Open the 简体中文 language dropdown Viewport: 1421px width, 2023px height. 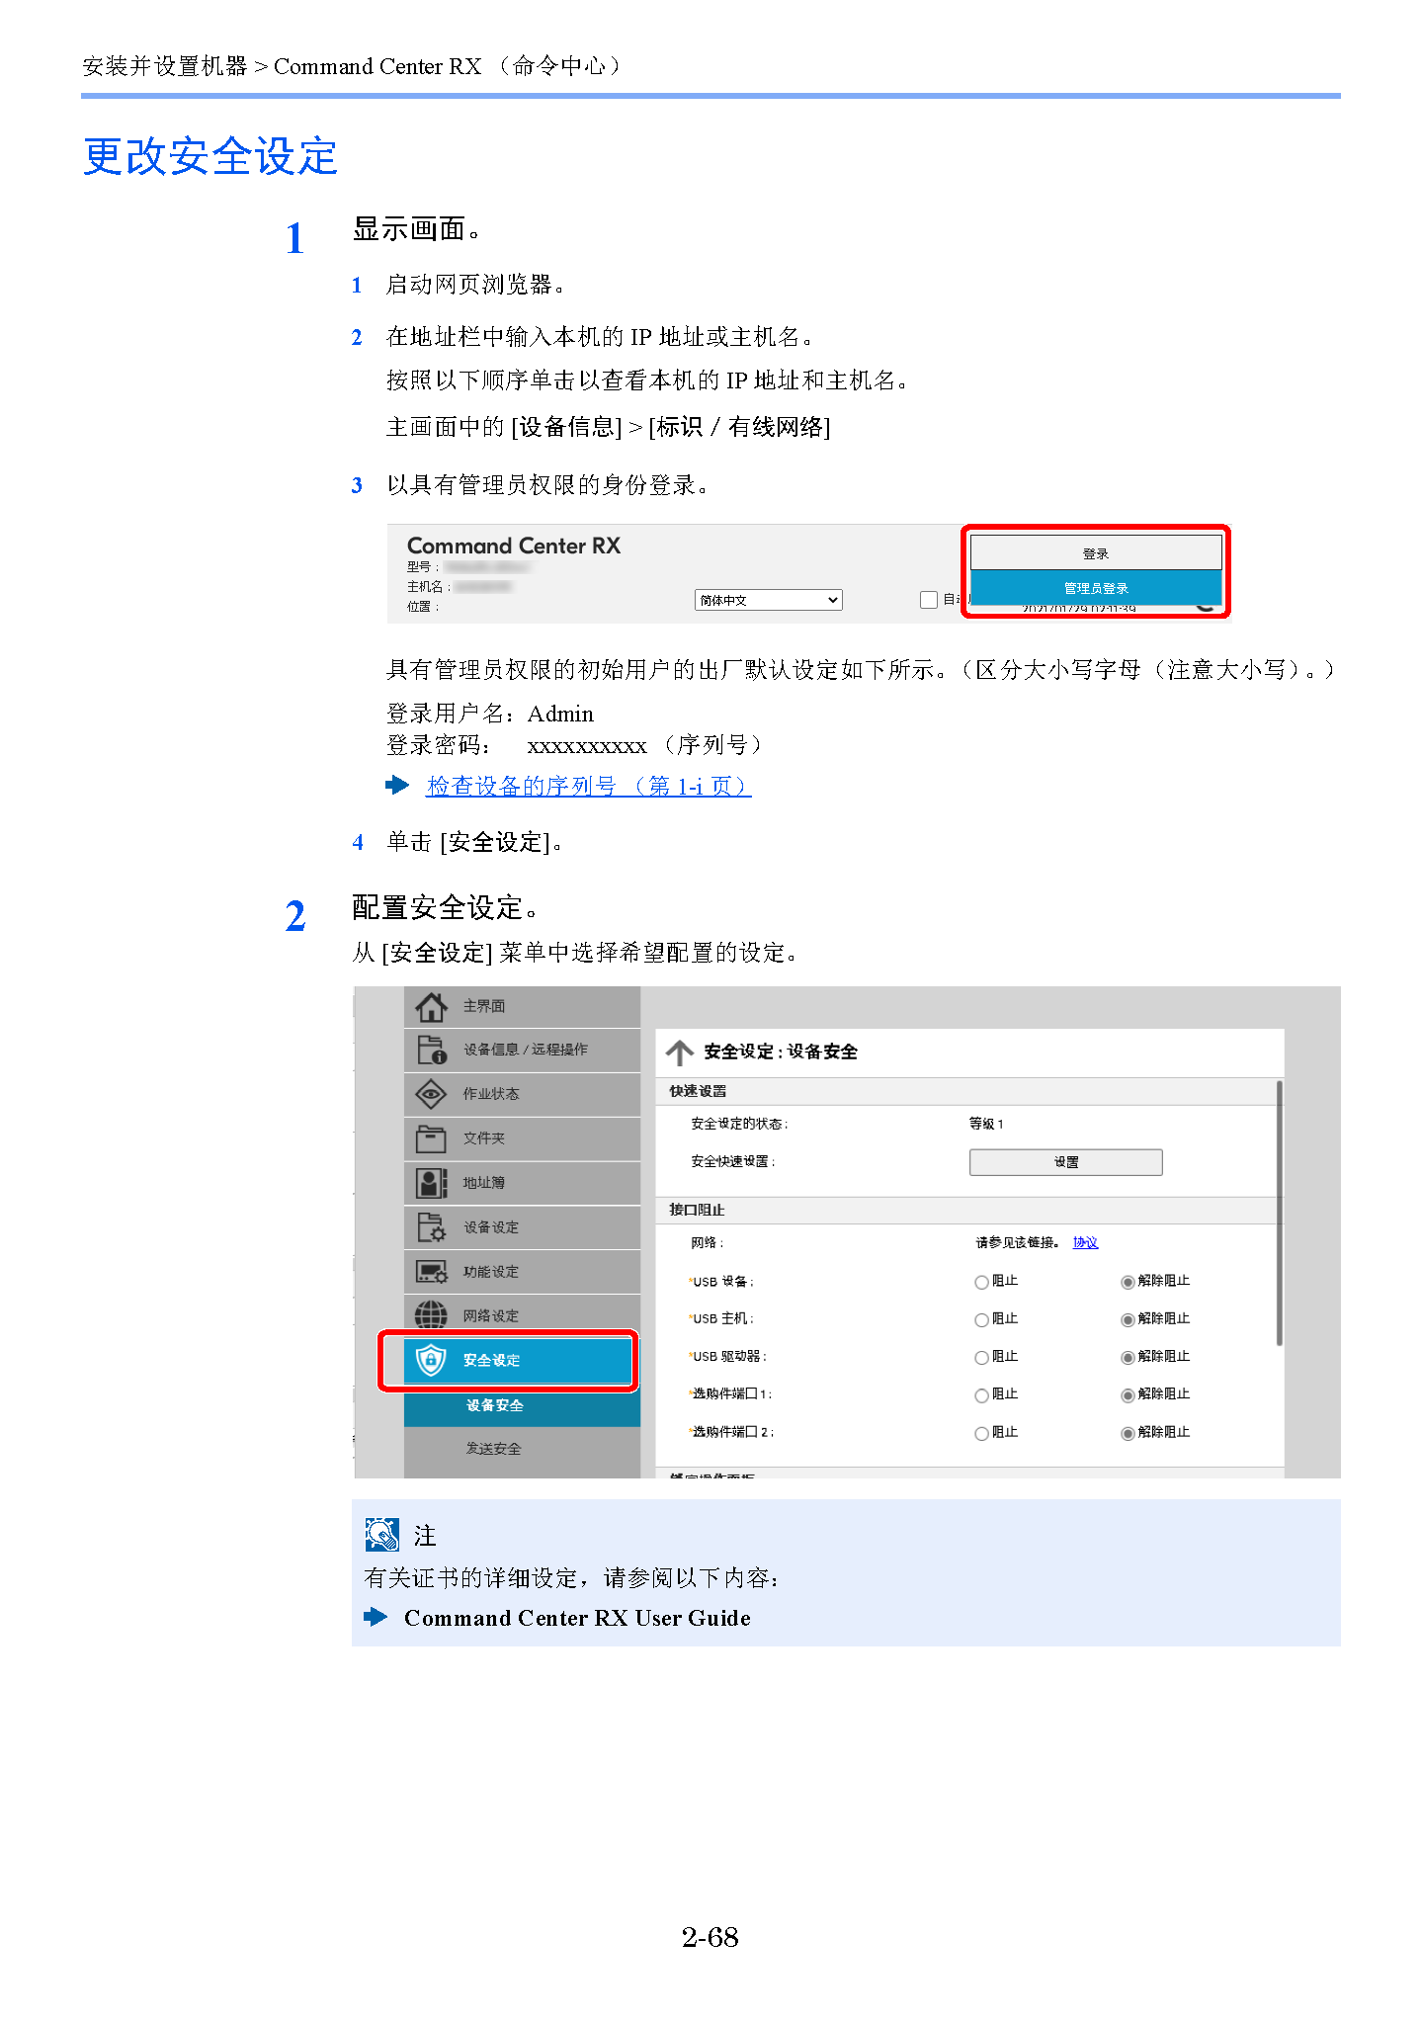click(769, 600)
